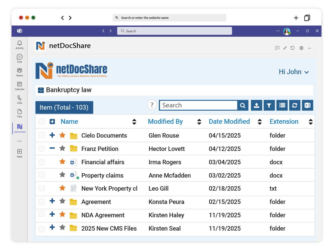Screen dimensions: 333x250
Task: Sort by the Name column arrows
Action: (134, 122)
